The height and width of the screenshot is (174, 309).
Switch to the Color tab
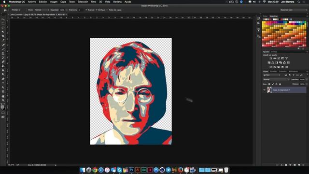pos(265,16)
